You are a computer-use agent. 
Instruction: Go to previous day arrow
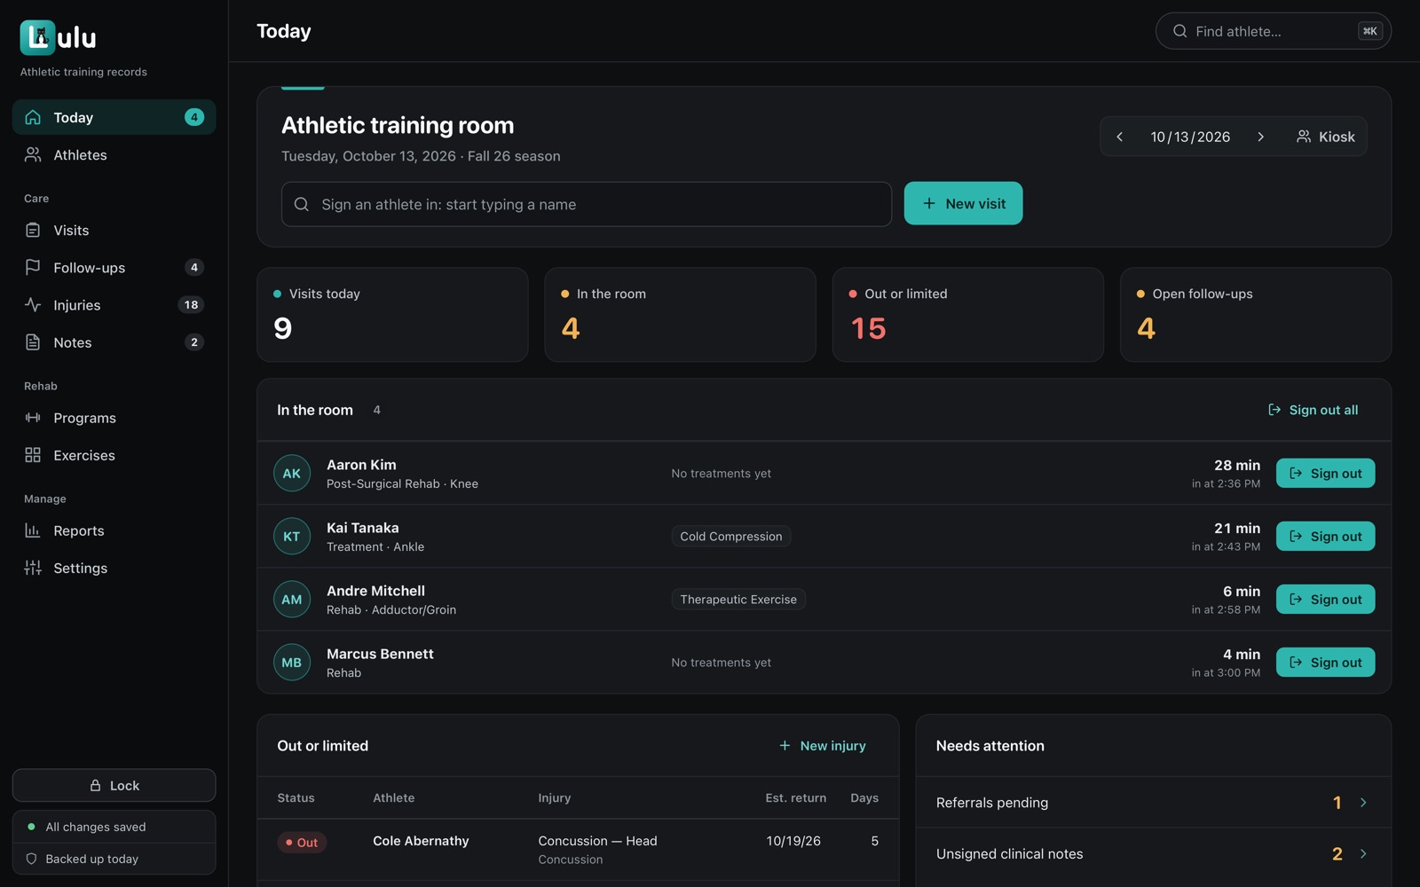click(x=1120, y=137)
